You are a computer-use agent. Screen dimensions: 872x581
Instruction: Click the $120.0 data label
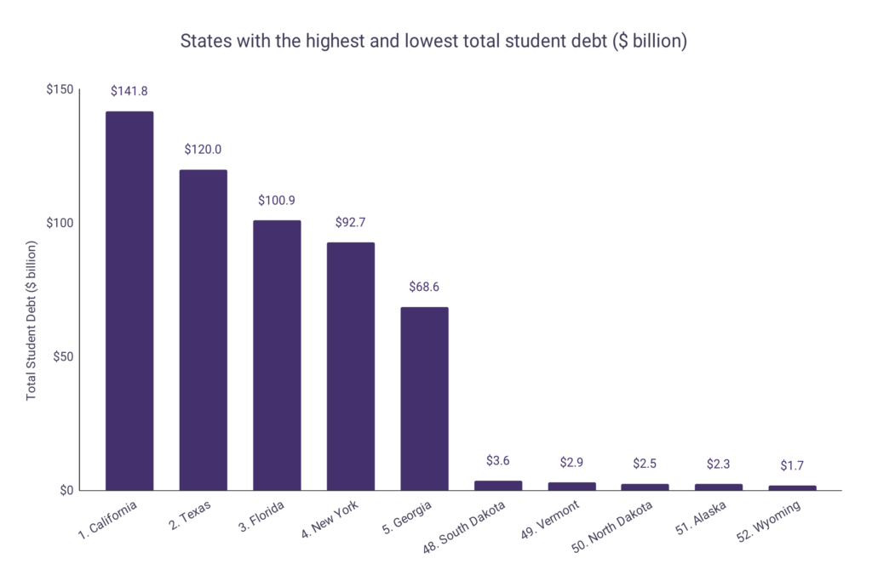[x=203, y=150]
